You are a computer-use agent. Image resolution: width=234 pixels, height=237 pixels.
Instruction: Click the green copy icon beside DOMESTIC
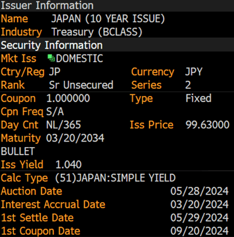coord(51,58)
